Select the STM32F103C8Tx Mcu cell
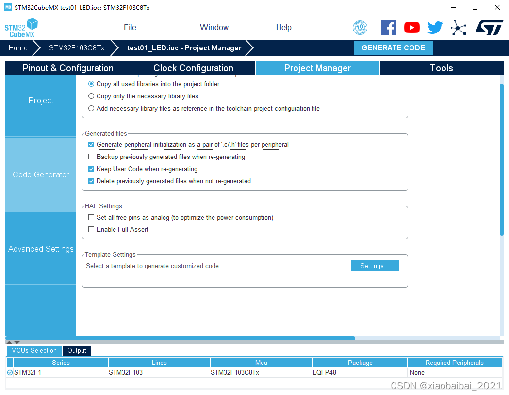The image size is (509, 395). click(261, 372)
